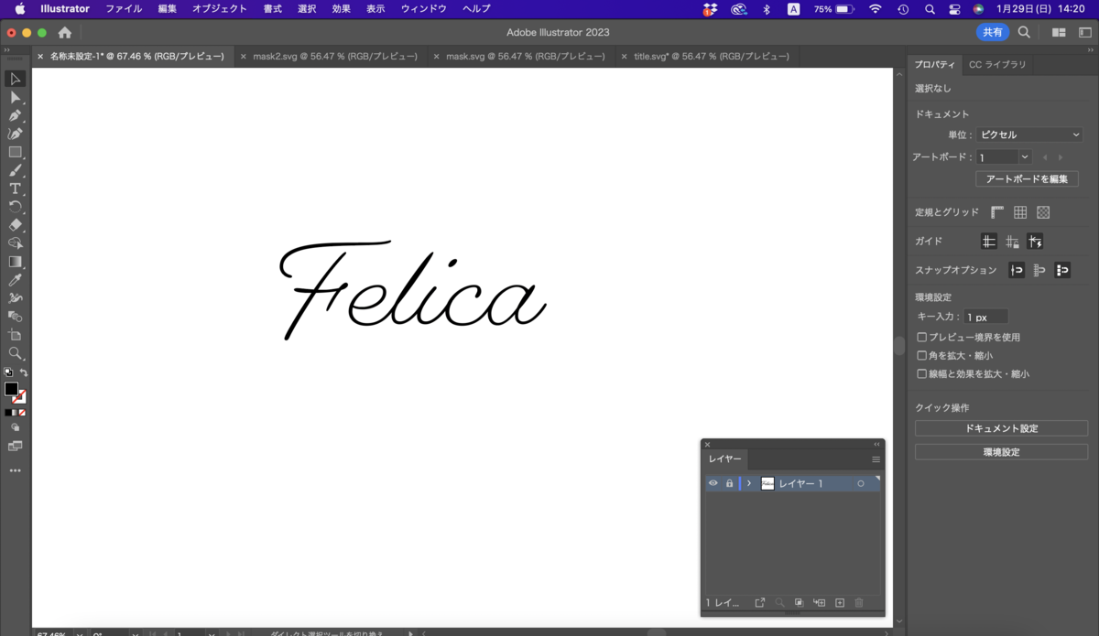Select the Blend tool
The height and width of the screenshot is (636, 1099).
15,317
